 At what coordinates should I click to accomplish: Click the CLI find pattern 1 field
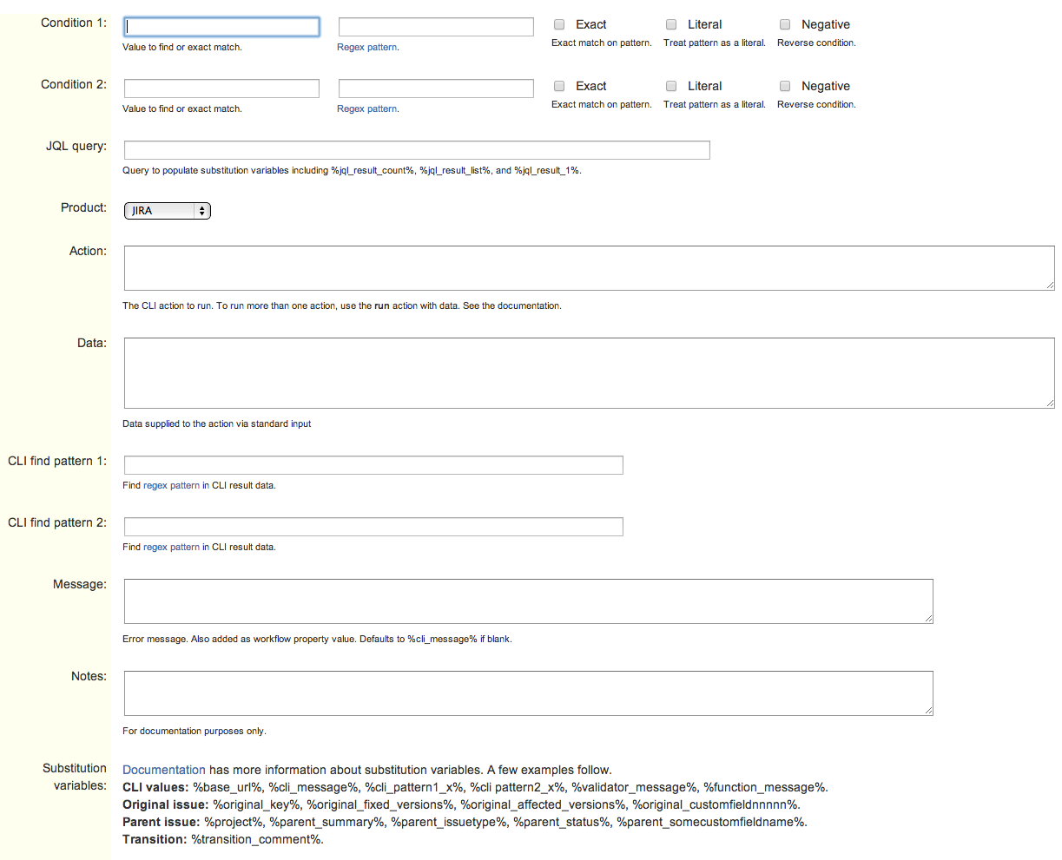[373, 465]
